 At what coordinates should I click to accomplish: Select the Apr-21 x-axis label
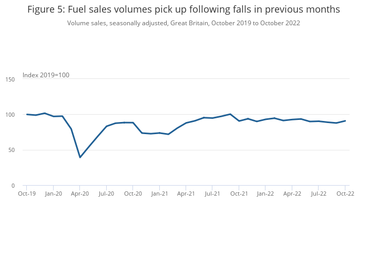(x=186, y=194)
